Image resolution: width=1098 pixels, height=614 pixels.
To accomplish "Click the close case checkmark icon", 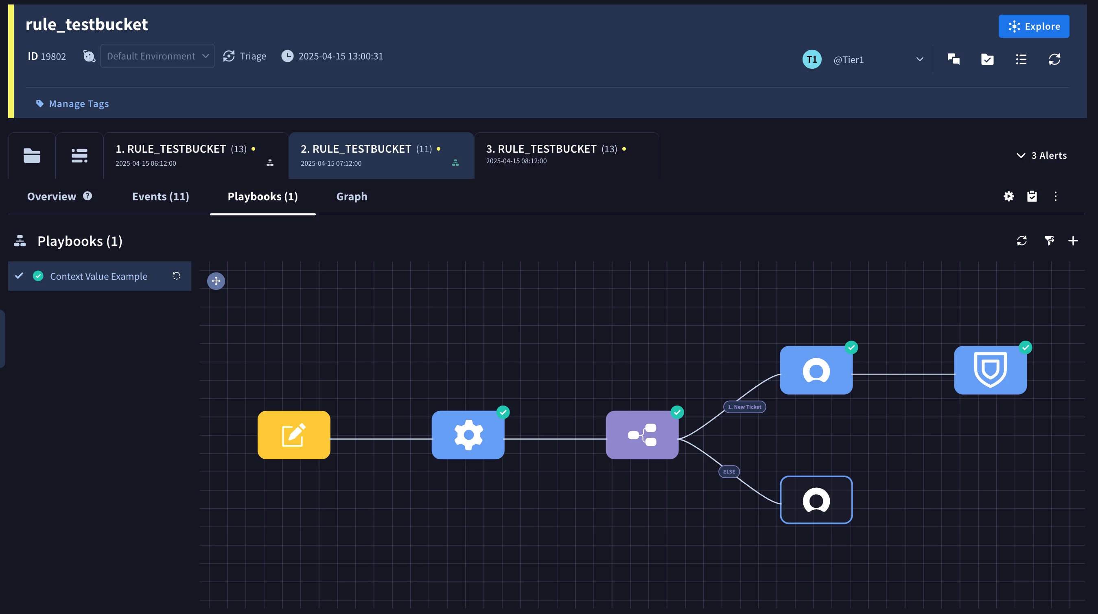I will pyautogui.click(x=987, y=59).
